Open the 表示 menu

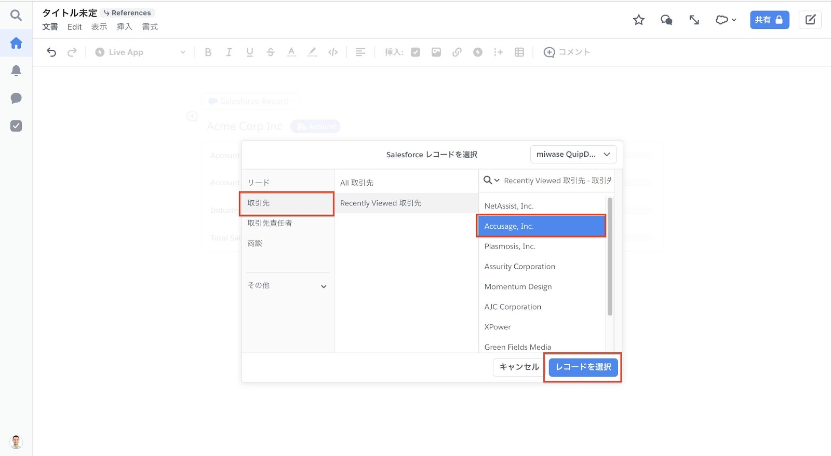(99, 26)
